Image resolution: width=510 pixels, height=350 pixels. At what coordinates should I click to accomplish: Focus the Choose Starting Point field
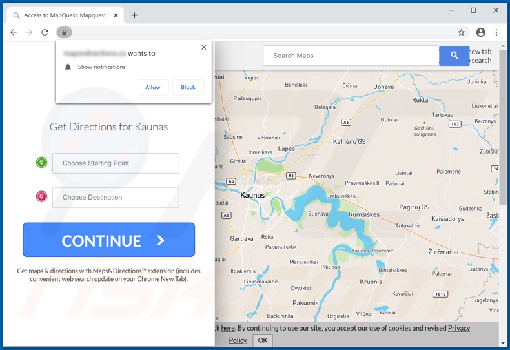pyautogui.click(x=116, y=163)
